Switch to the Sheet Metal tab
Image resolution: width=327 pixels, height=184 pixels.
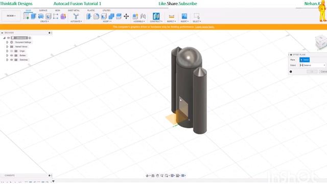coord(74,10)
